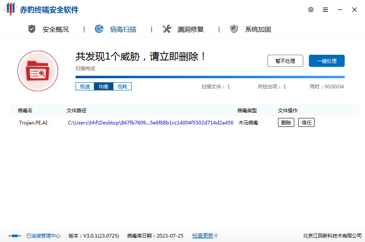
Task: Click the 共发现1个威胁 headline
Action: coord(141,56)
